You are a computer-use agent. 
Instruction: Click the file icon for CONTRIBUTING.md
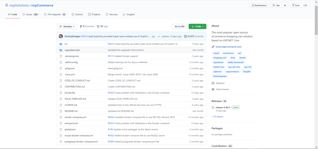click(x=61, y=87)
